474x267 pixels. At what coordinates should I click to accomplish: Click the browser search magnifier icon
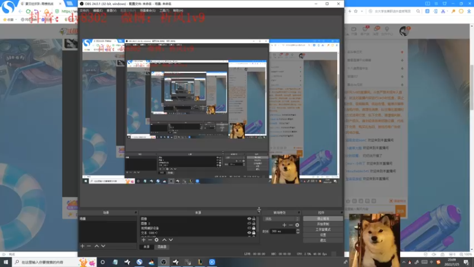pyautogui.click(x=418, y=11)
